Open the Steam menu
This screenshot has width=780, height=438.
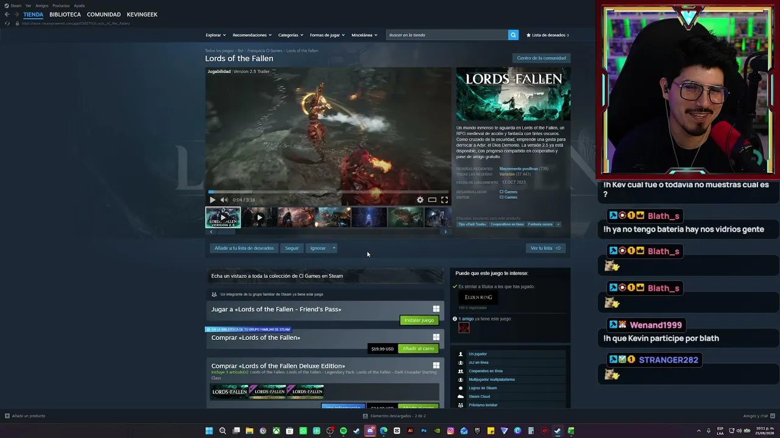pos(13,5)
